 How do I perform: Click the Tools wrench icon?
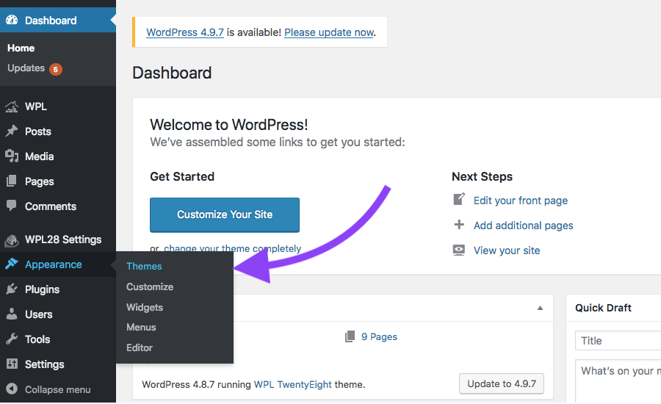point(12,339)
